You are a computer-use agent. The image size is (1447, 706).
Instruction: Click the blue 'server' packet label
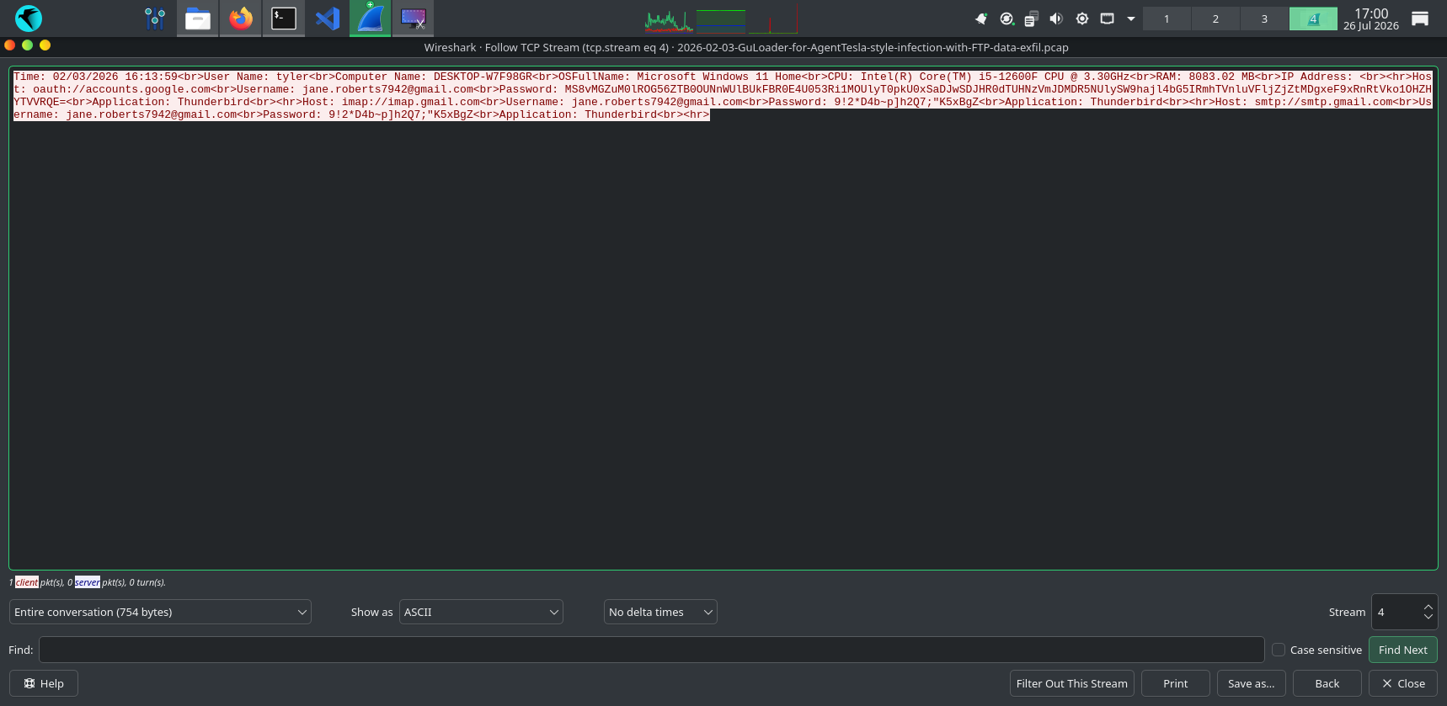[x=88, y=582]
